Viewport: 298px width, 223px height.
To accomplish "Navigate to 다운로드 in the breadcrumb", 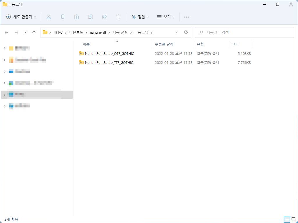I will (76, 33).
